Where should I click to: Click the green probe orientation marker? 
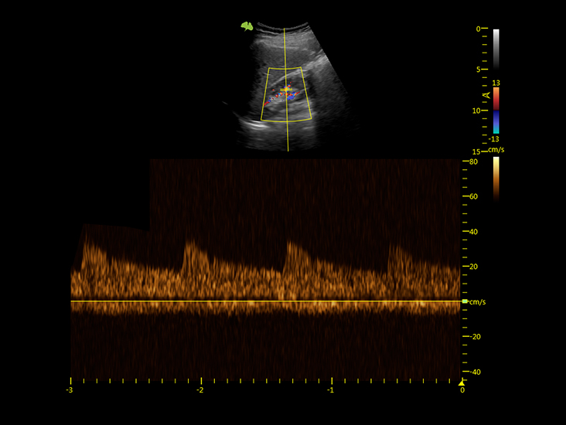[x=247, y=26]
